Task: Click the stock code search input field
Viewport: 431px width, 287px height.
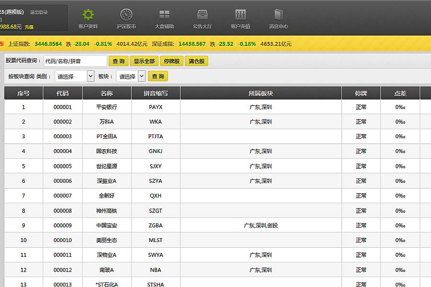Action: tap(75, 61)
